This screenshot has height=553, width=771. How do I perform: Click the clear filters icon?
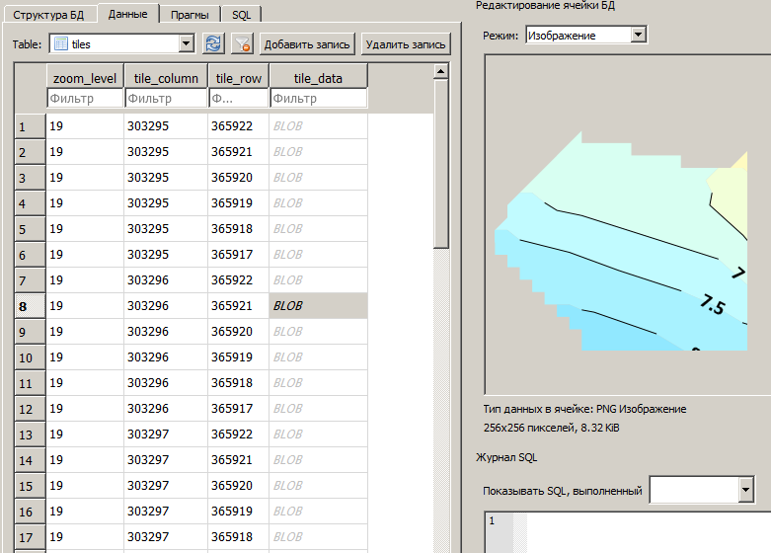[242, 43]
